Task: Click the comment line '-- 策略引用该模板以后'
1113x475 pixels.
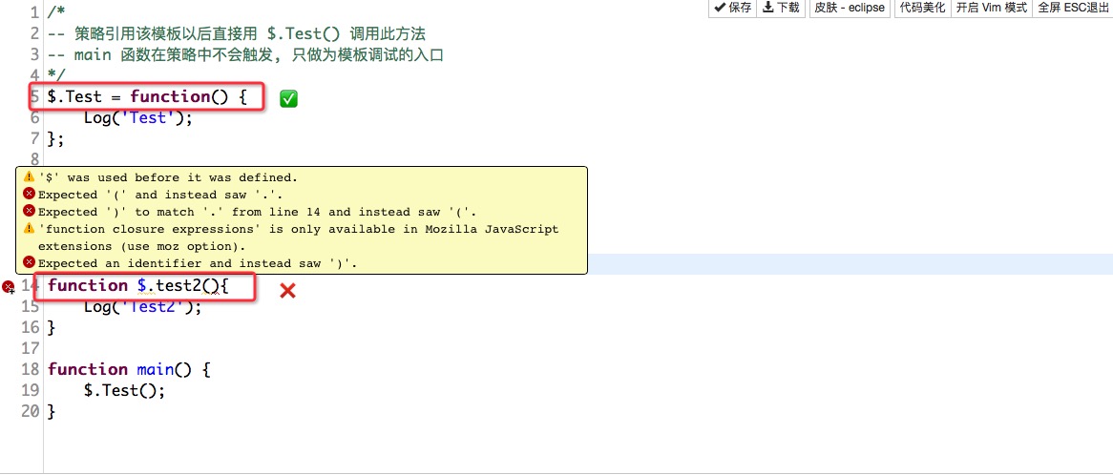Action: (237, 33)
